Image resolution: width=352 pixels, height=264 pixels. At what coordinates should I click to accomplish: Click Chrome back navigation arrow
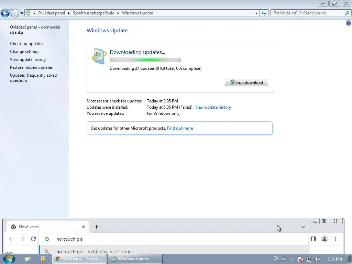[x=11, y=239]
